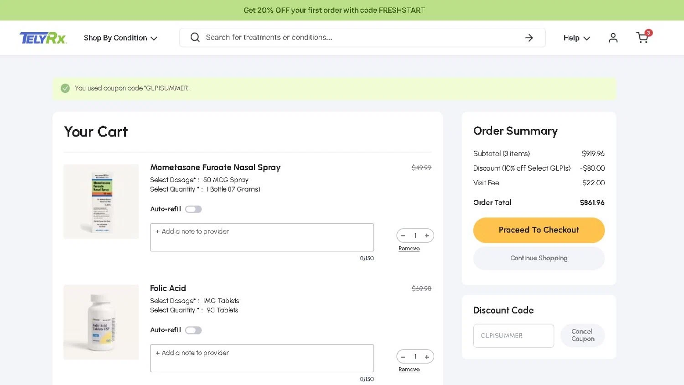Click the Order Total $861.96 amount
Image resolution: width=684 pixels, height=385 pixels.
tap(592, 203)
